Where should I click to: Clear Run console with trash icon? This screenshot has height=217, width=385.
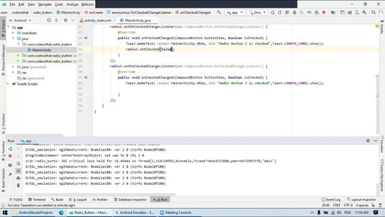(x=19, y=185)
